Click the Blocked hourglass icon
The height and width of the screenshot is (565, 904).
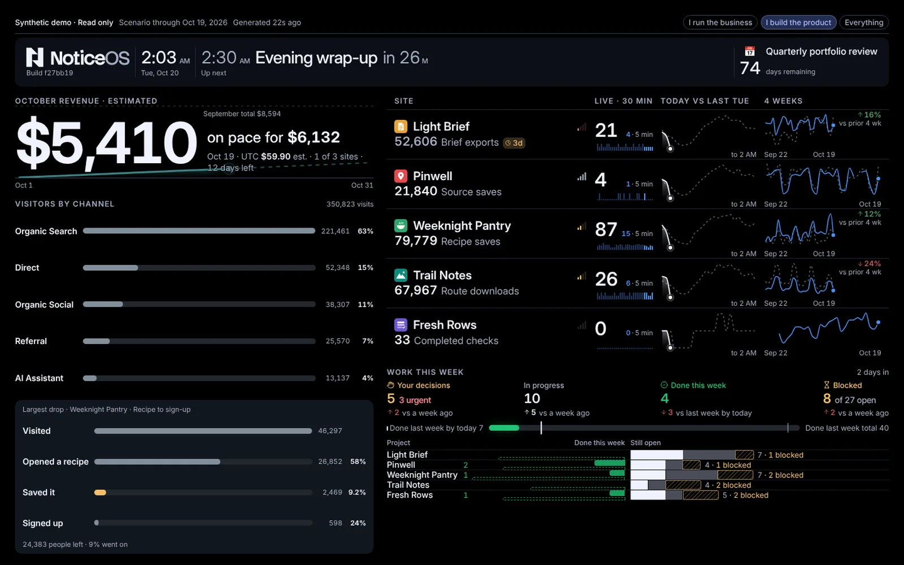coord(827,385)
